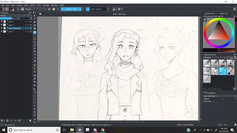
Task: Select the Color picker eyedropper tool
Action: click(35, 78)
